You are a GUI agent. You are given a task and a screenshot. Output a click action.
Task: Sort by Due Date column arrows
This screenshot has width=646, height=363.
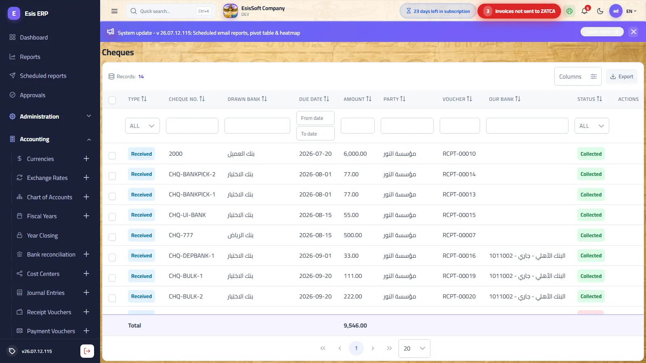(326, 99)
